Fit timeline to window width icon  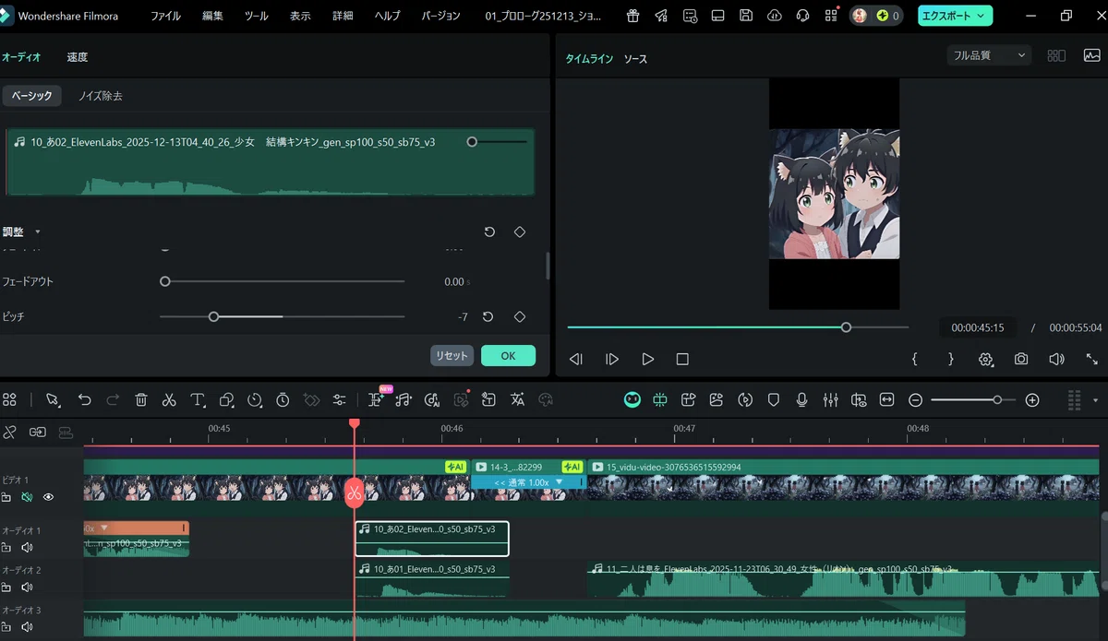coord(887,400)
